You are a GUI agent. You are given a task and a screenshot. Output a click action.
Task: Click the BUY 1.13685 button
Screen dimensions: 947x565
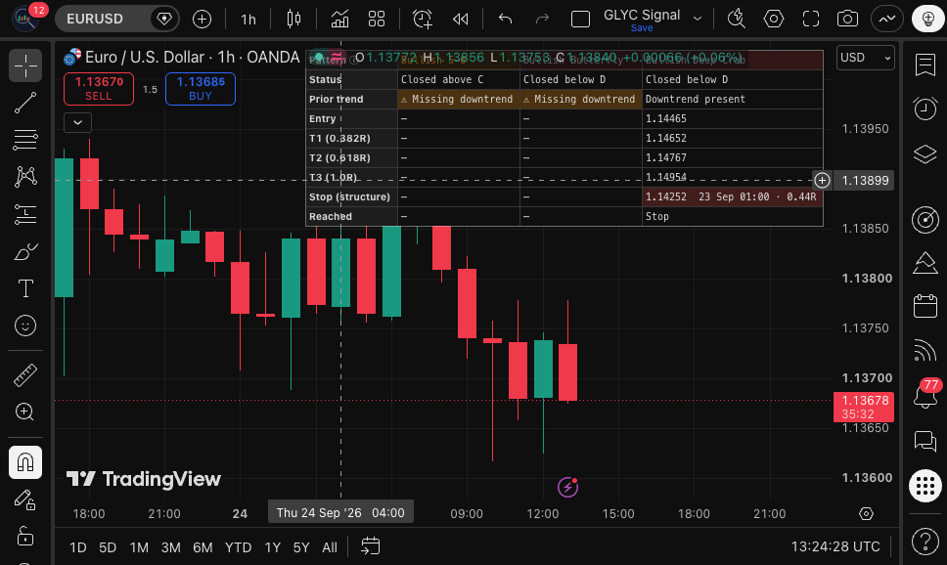click(201, 89)
